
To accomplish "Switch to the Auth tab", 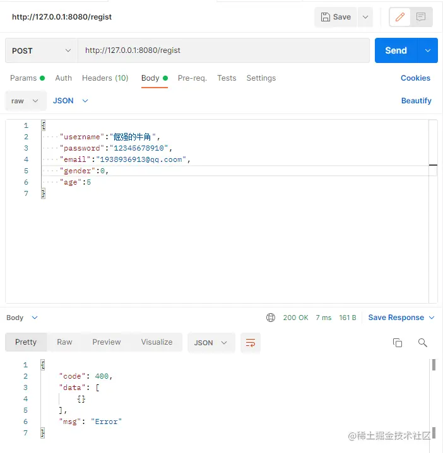I will pos(63,78).
